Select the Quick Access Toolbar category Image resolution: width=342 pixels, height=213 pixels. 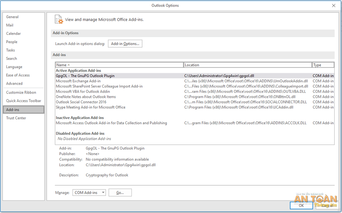tap(24, 101)
